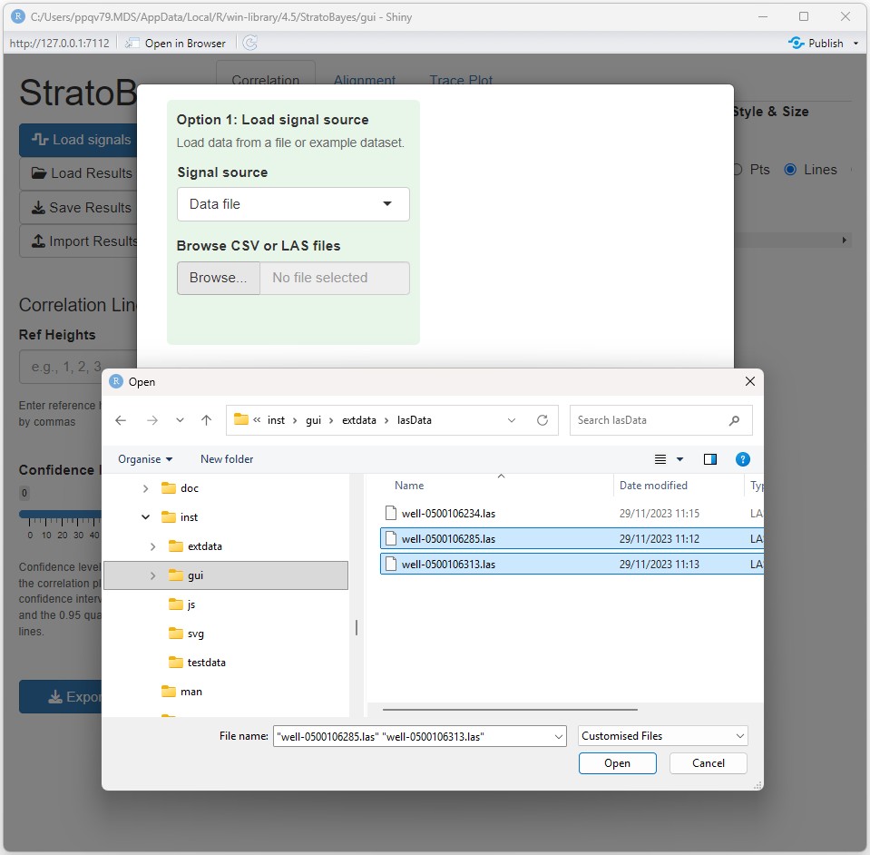Click the No file selected field
This screenshot has width=870, height=855.
[335, 278]
